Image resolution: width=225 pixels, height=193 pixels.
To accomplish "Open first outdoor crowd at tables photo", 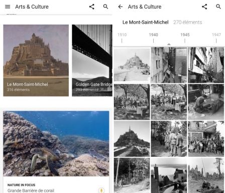I will click(x=132, y=102).
